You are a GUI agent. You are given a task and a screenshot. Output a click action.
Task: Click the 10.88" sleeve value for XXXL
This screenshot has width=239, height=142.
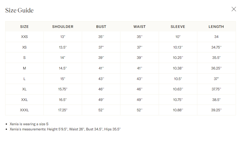click(x=178, y=110)
